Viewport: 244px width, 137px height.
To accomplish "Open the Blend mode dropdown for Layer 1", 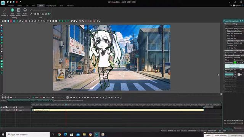I will pos(8,110).
